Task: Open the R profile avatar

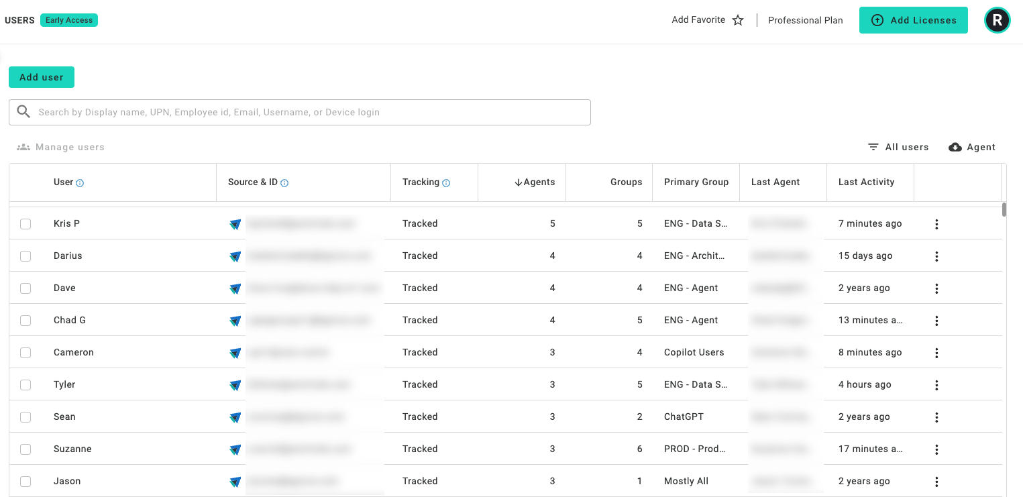Action: click(997, 20)
